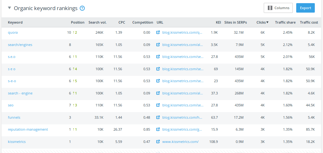The width and height of the screenshot is (323, 153).
Task: Click the help icon beside Organic keyword rankings
Action: (x=82, y=8)
